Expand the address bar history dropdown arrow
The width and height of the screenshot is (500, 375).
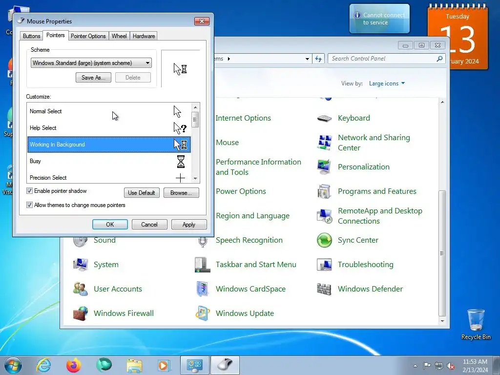point(307,59)
